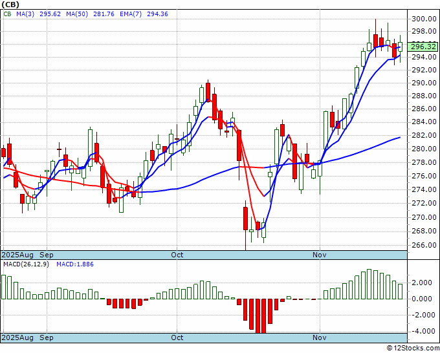Viewport: 440px width, 353px height.
Task: Click the 2025Aug label on the MACD timeline
Action: coord(17,337)
